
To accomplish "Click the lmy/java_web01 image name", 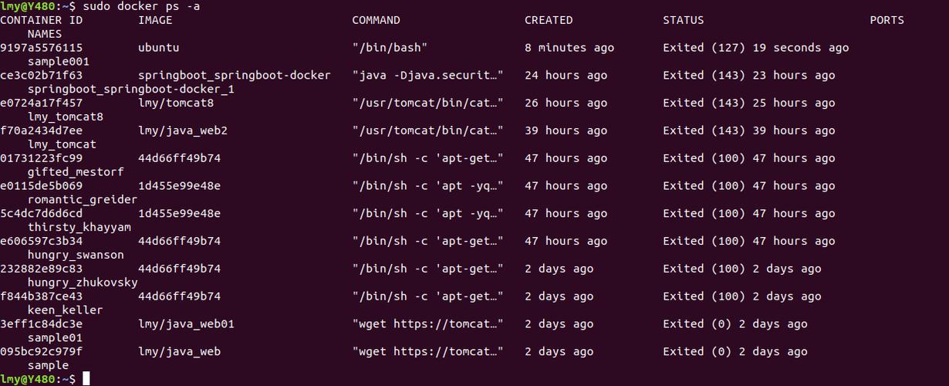I will click(x=186, y=324).
